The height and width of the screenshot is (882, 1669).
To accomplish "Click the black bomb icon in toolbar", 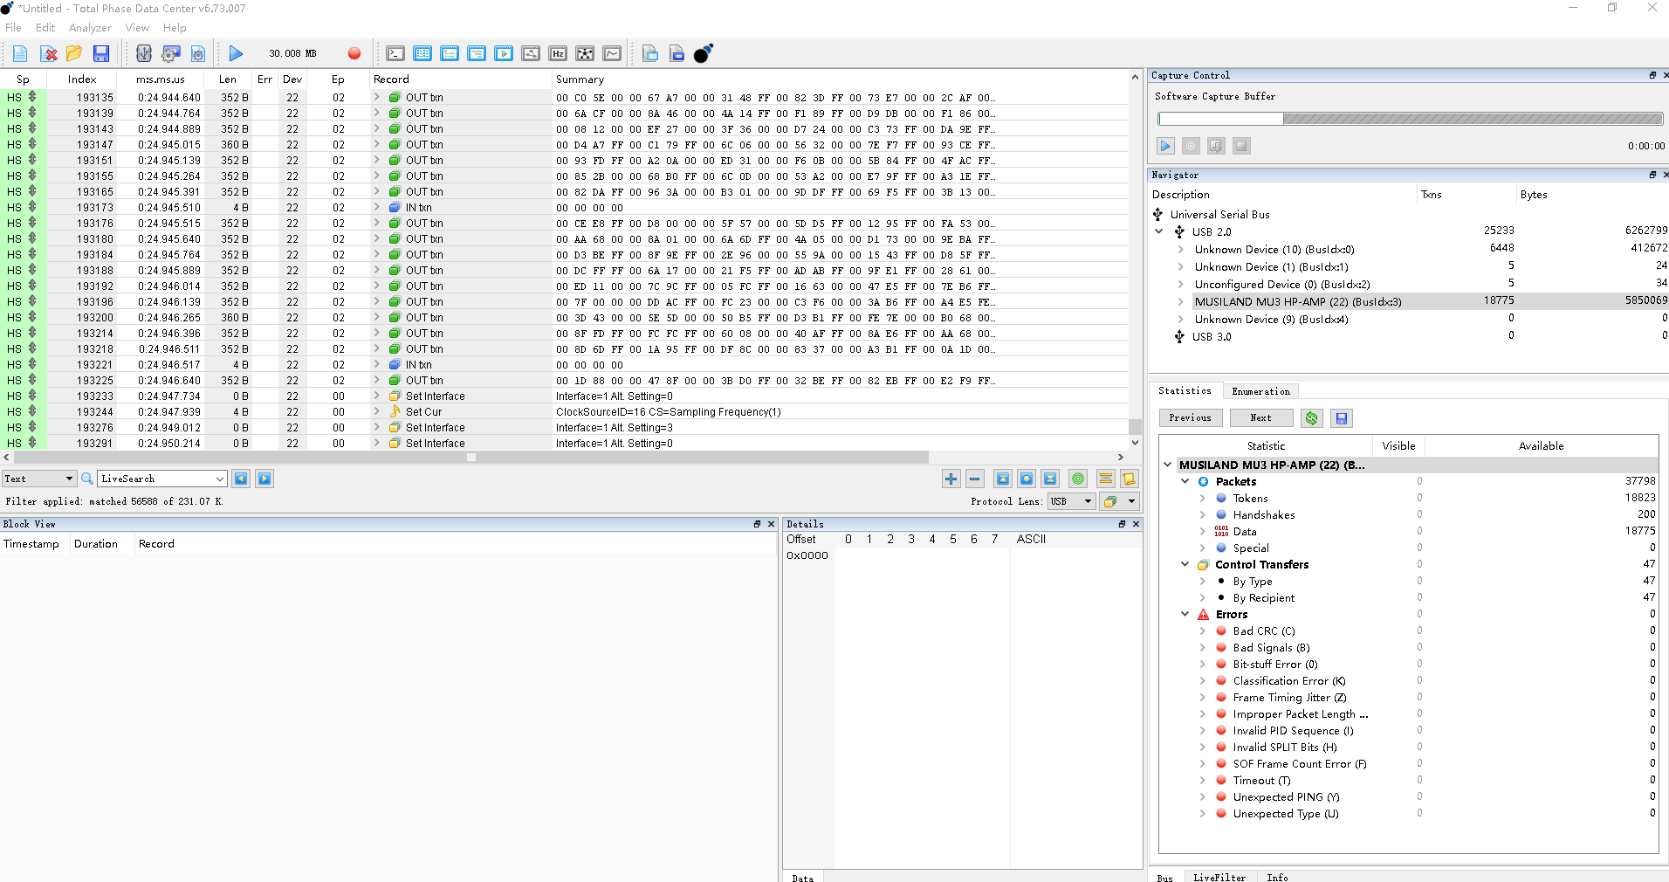I will pyautogui.click(x=703, y=53).
